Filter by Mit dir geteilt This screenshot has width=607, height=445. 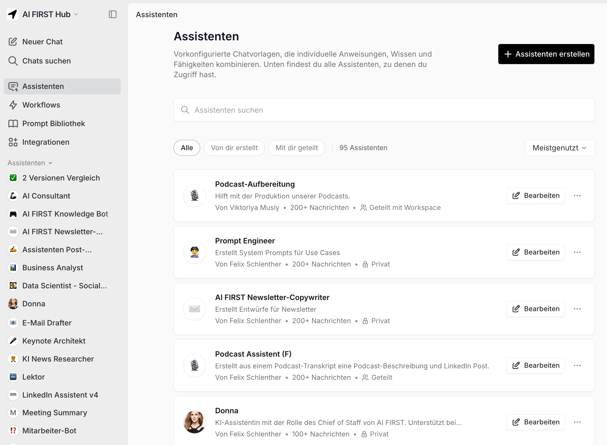pos(296,148)
